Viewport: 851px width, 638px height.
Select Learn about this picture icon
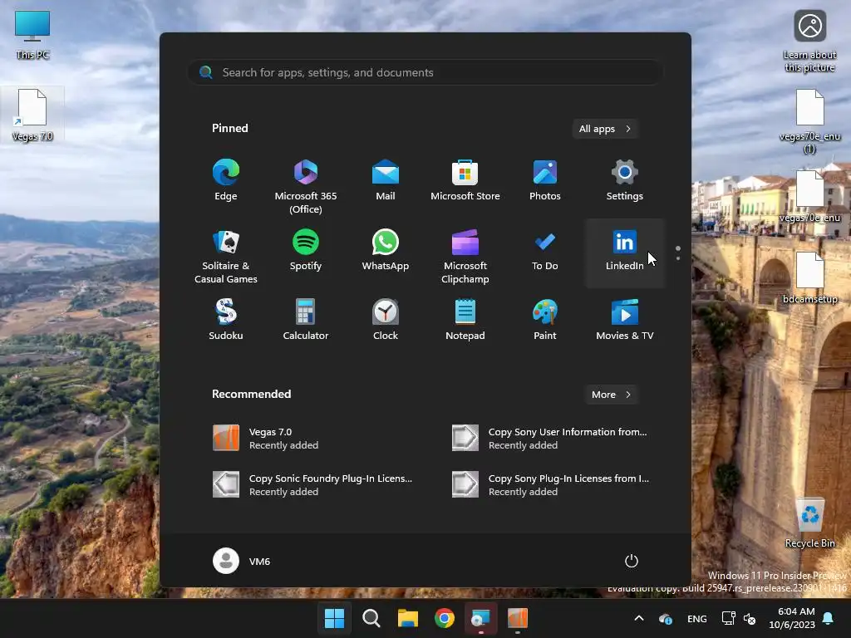coord(809,42)
